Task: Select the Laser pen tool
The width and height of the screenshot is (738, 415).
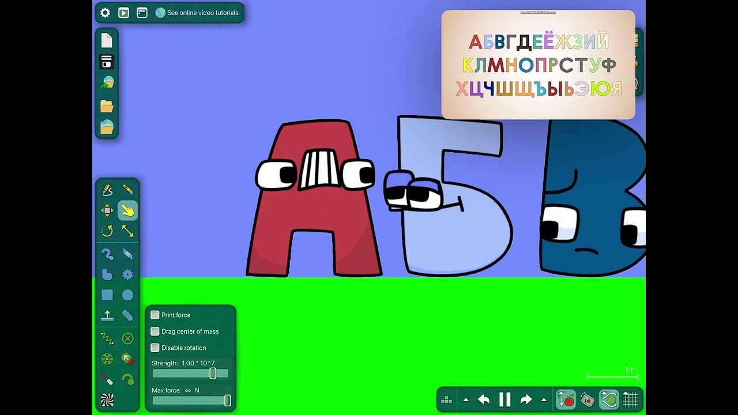Action: [107, 379]
